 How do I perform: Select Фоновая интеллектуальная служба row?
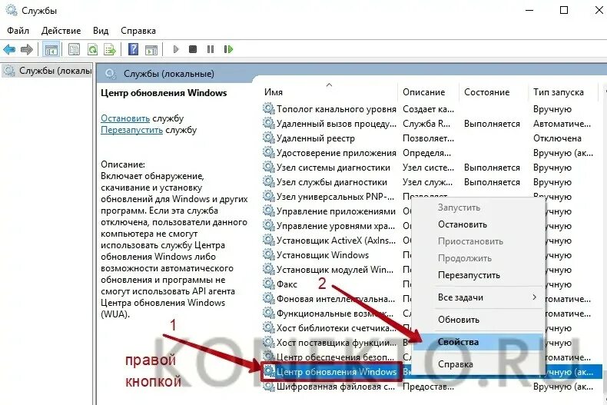(x=336, y=298)
